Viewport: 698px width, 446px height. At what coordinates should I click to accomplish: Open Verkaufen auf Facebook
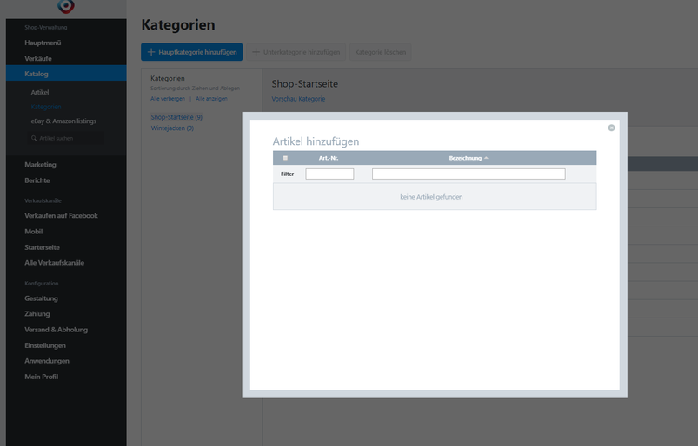click(61, 215)
